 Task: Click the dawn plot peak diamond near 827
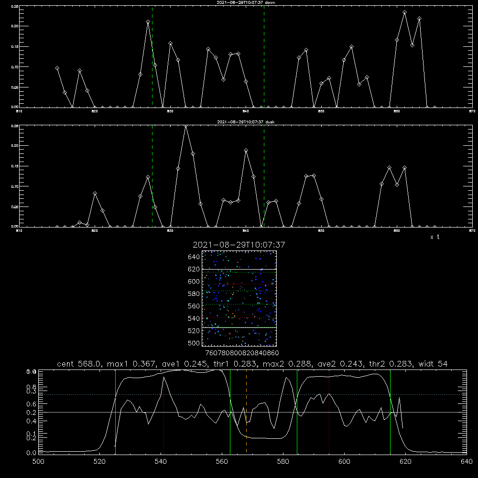click(148, 22)
